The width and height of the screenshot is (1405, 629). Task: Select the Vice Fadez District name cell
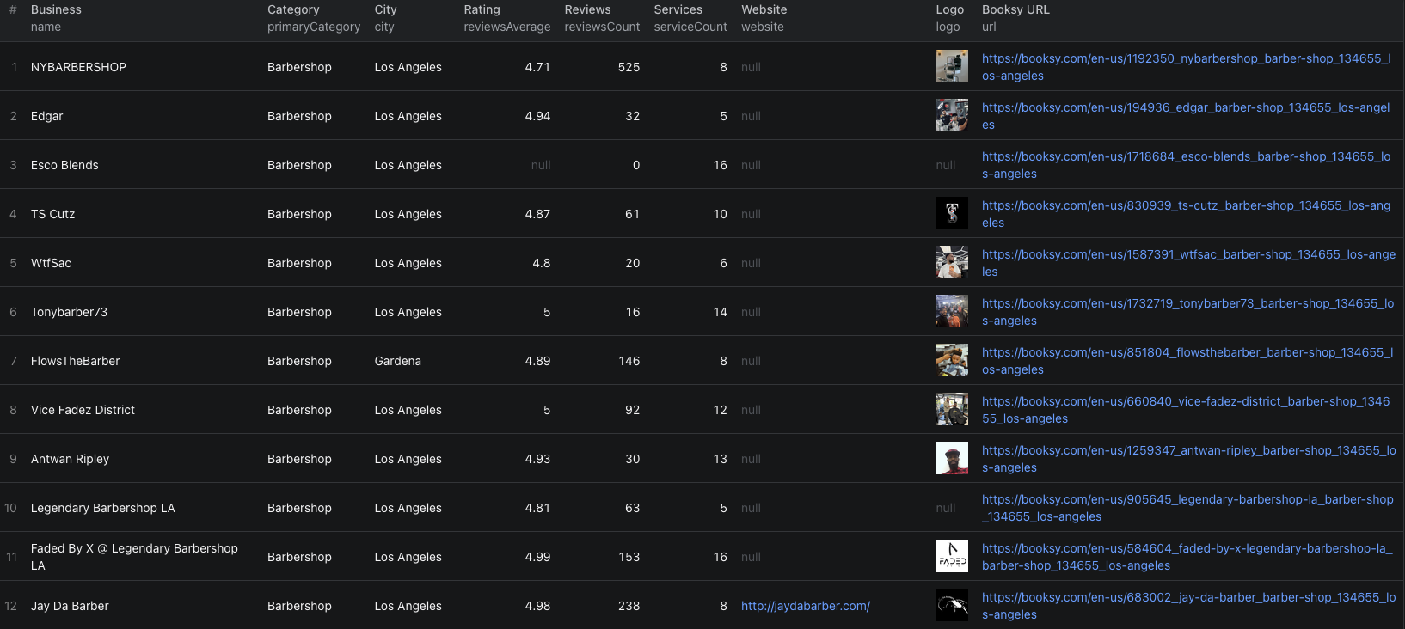pos(83,410)
